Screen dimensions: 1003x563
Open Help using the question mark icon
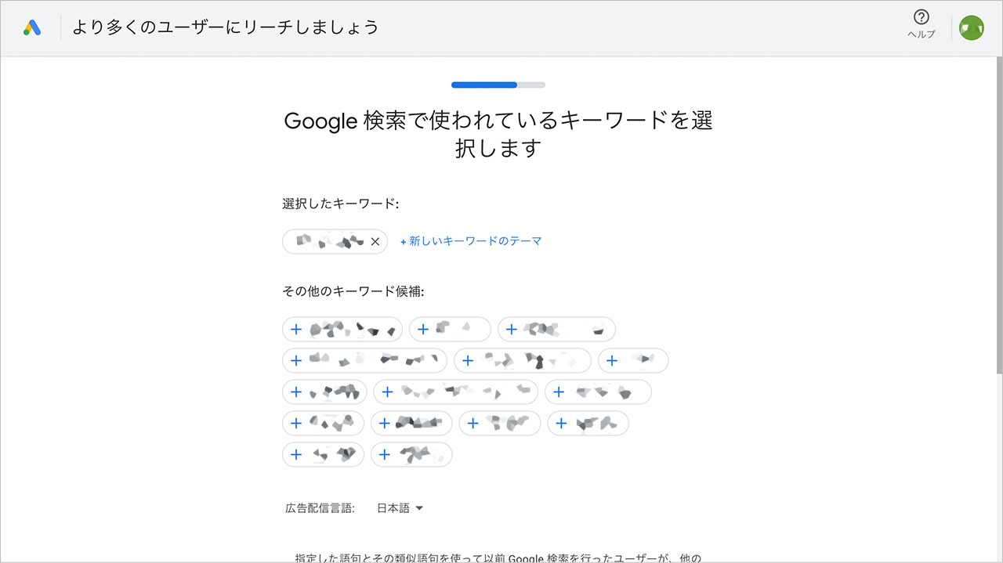point(921,17)
